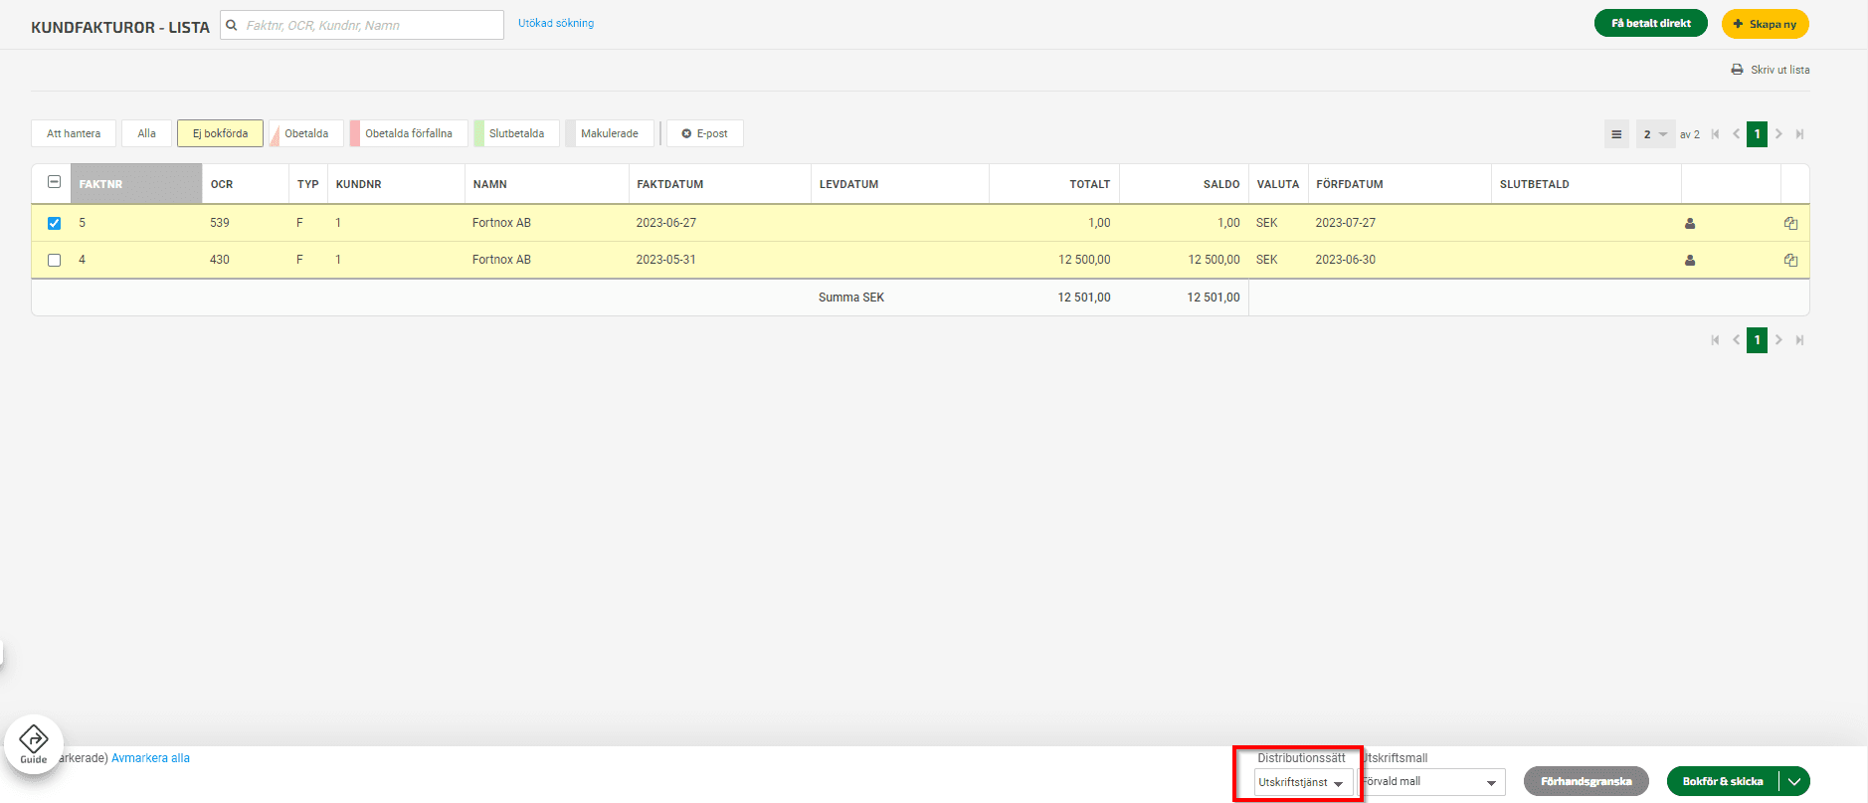Sort by the SLUTBETALD column header

pyautogui.click(x=1587, y=184)
